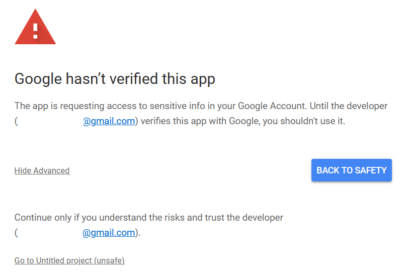Click the red warning triangle icon
The width and height of the screenshot is (406, 280).
[x=35, y=27]
